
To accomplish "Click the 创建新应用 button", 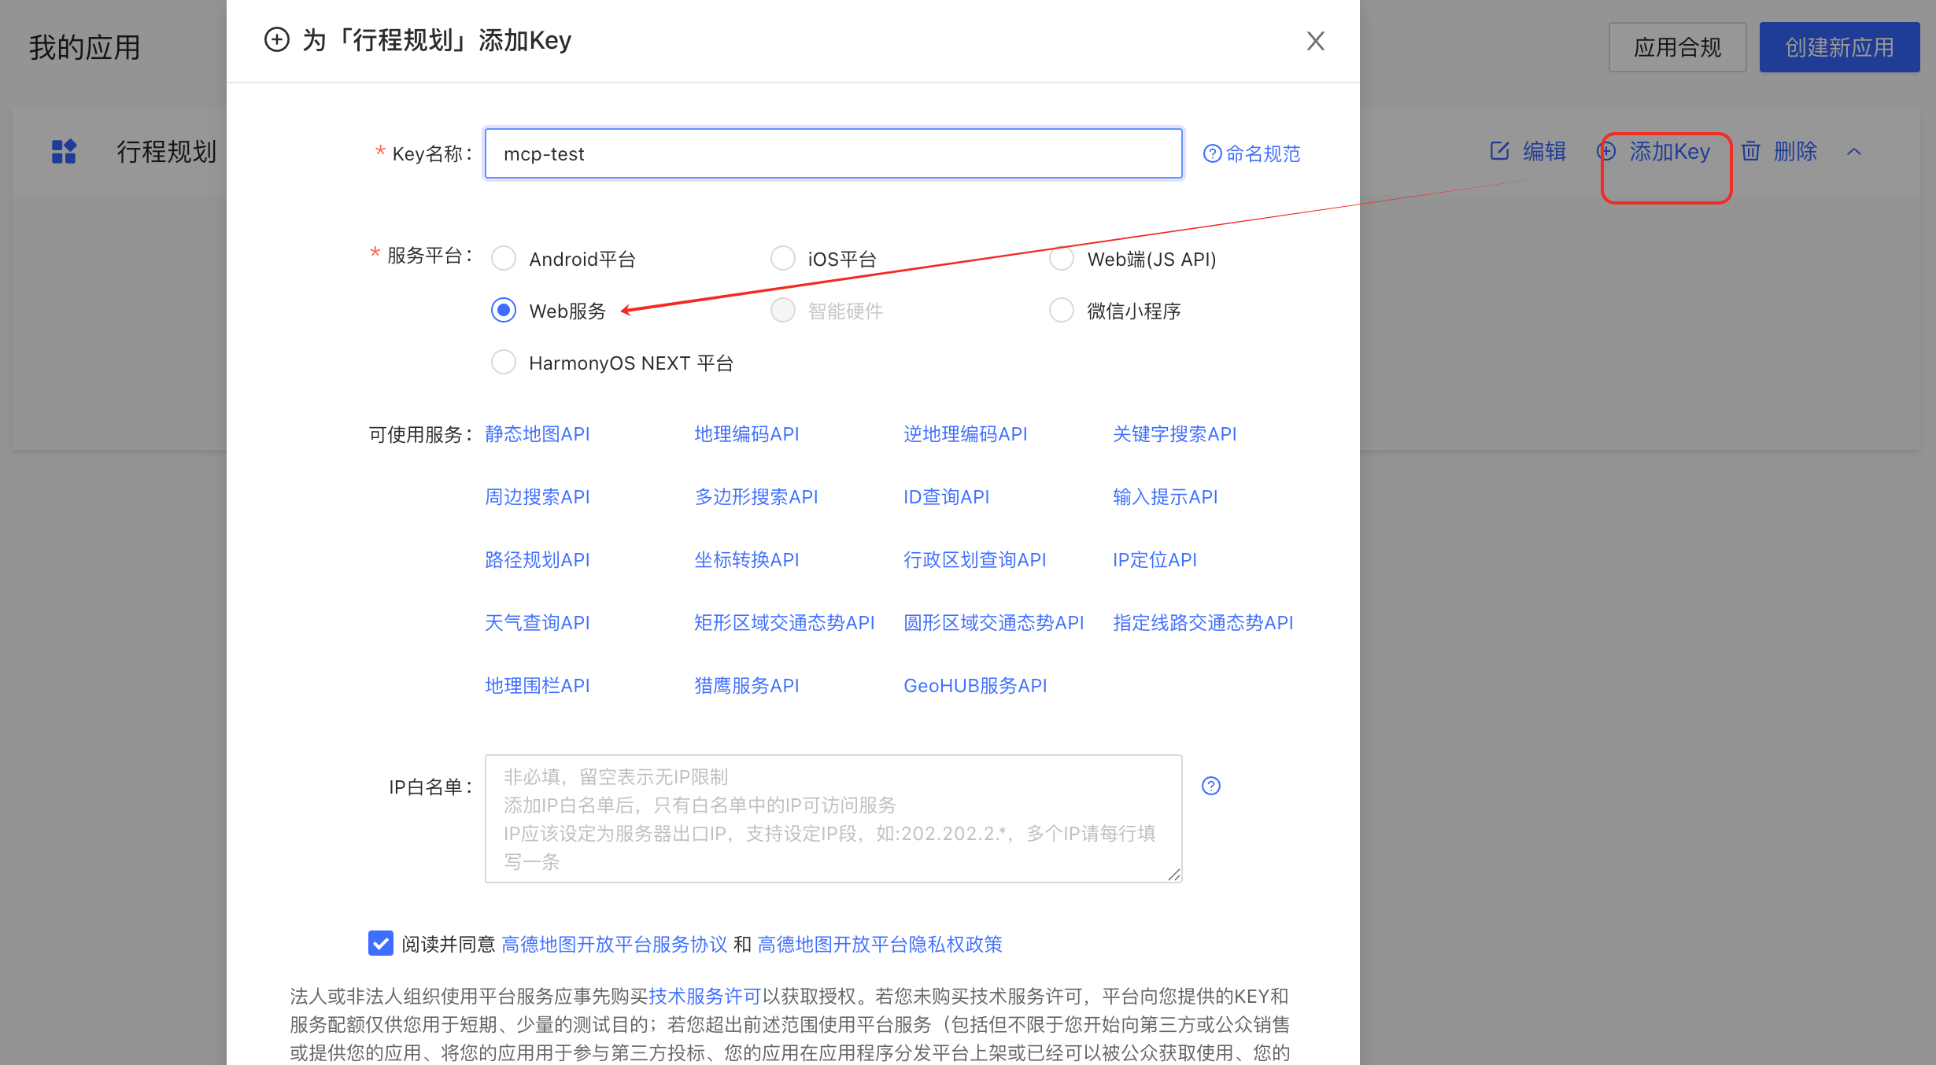I will click(x=1838, y=47).
